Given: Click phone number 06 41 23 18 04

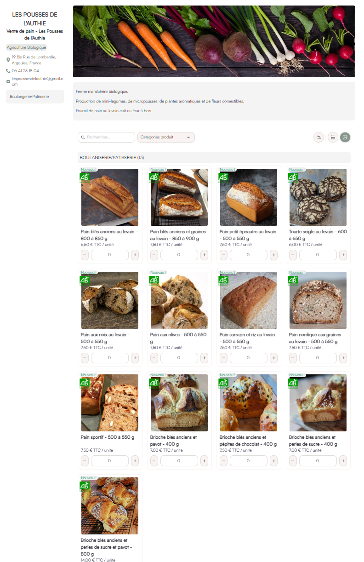Looking at the screenshot, I should [25, 71].
